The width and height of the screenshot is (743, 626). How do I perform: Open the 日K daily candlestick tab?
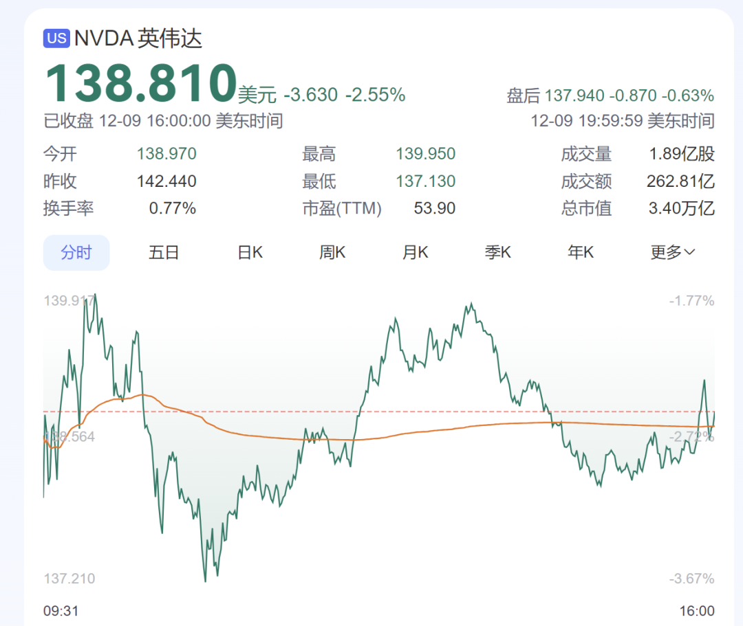point(250,253)
